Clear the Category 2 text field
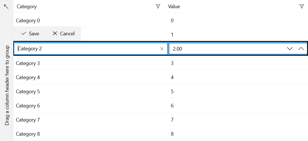This screenshot has height=141, width=308. click(x=162, y=49)
